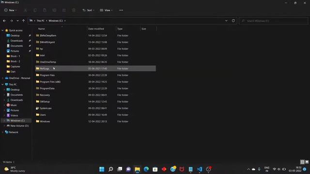Open the See more ellipsis menu

pos(121,10)
